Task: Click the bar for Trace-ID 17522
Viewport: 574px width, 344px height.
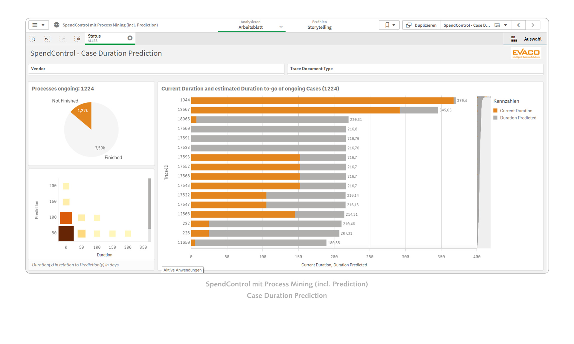Action: tap(268, 195)
